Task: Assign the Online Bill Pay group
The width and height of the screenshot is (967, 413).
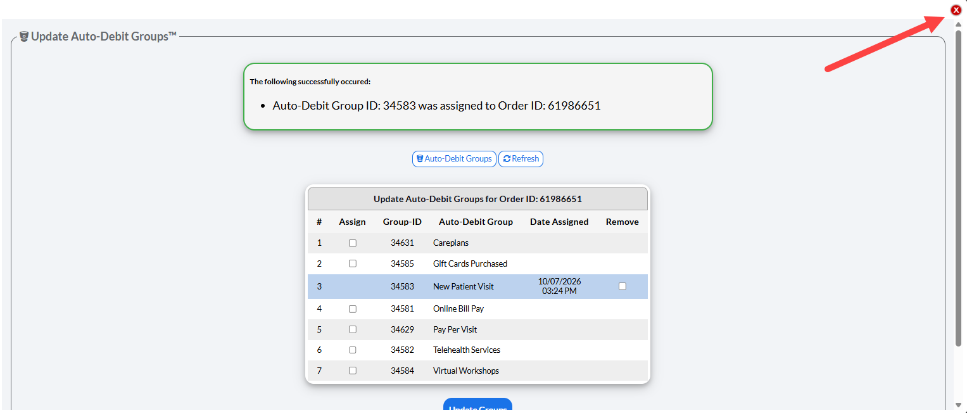Action: (x=353, y=309)
